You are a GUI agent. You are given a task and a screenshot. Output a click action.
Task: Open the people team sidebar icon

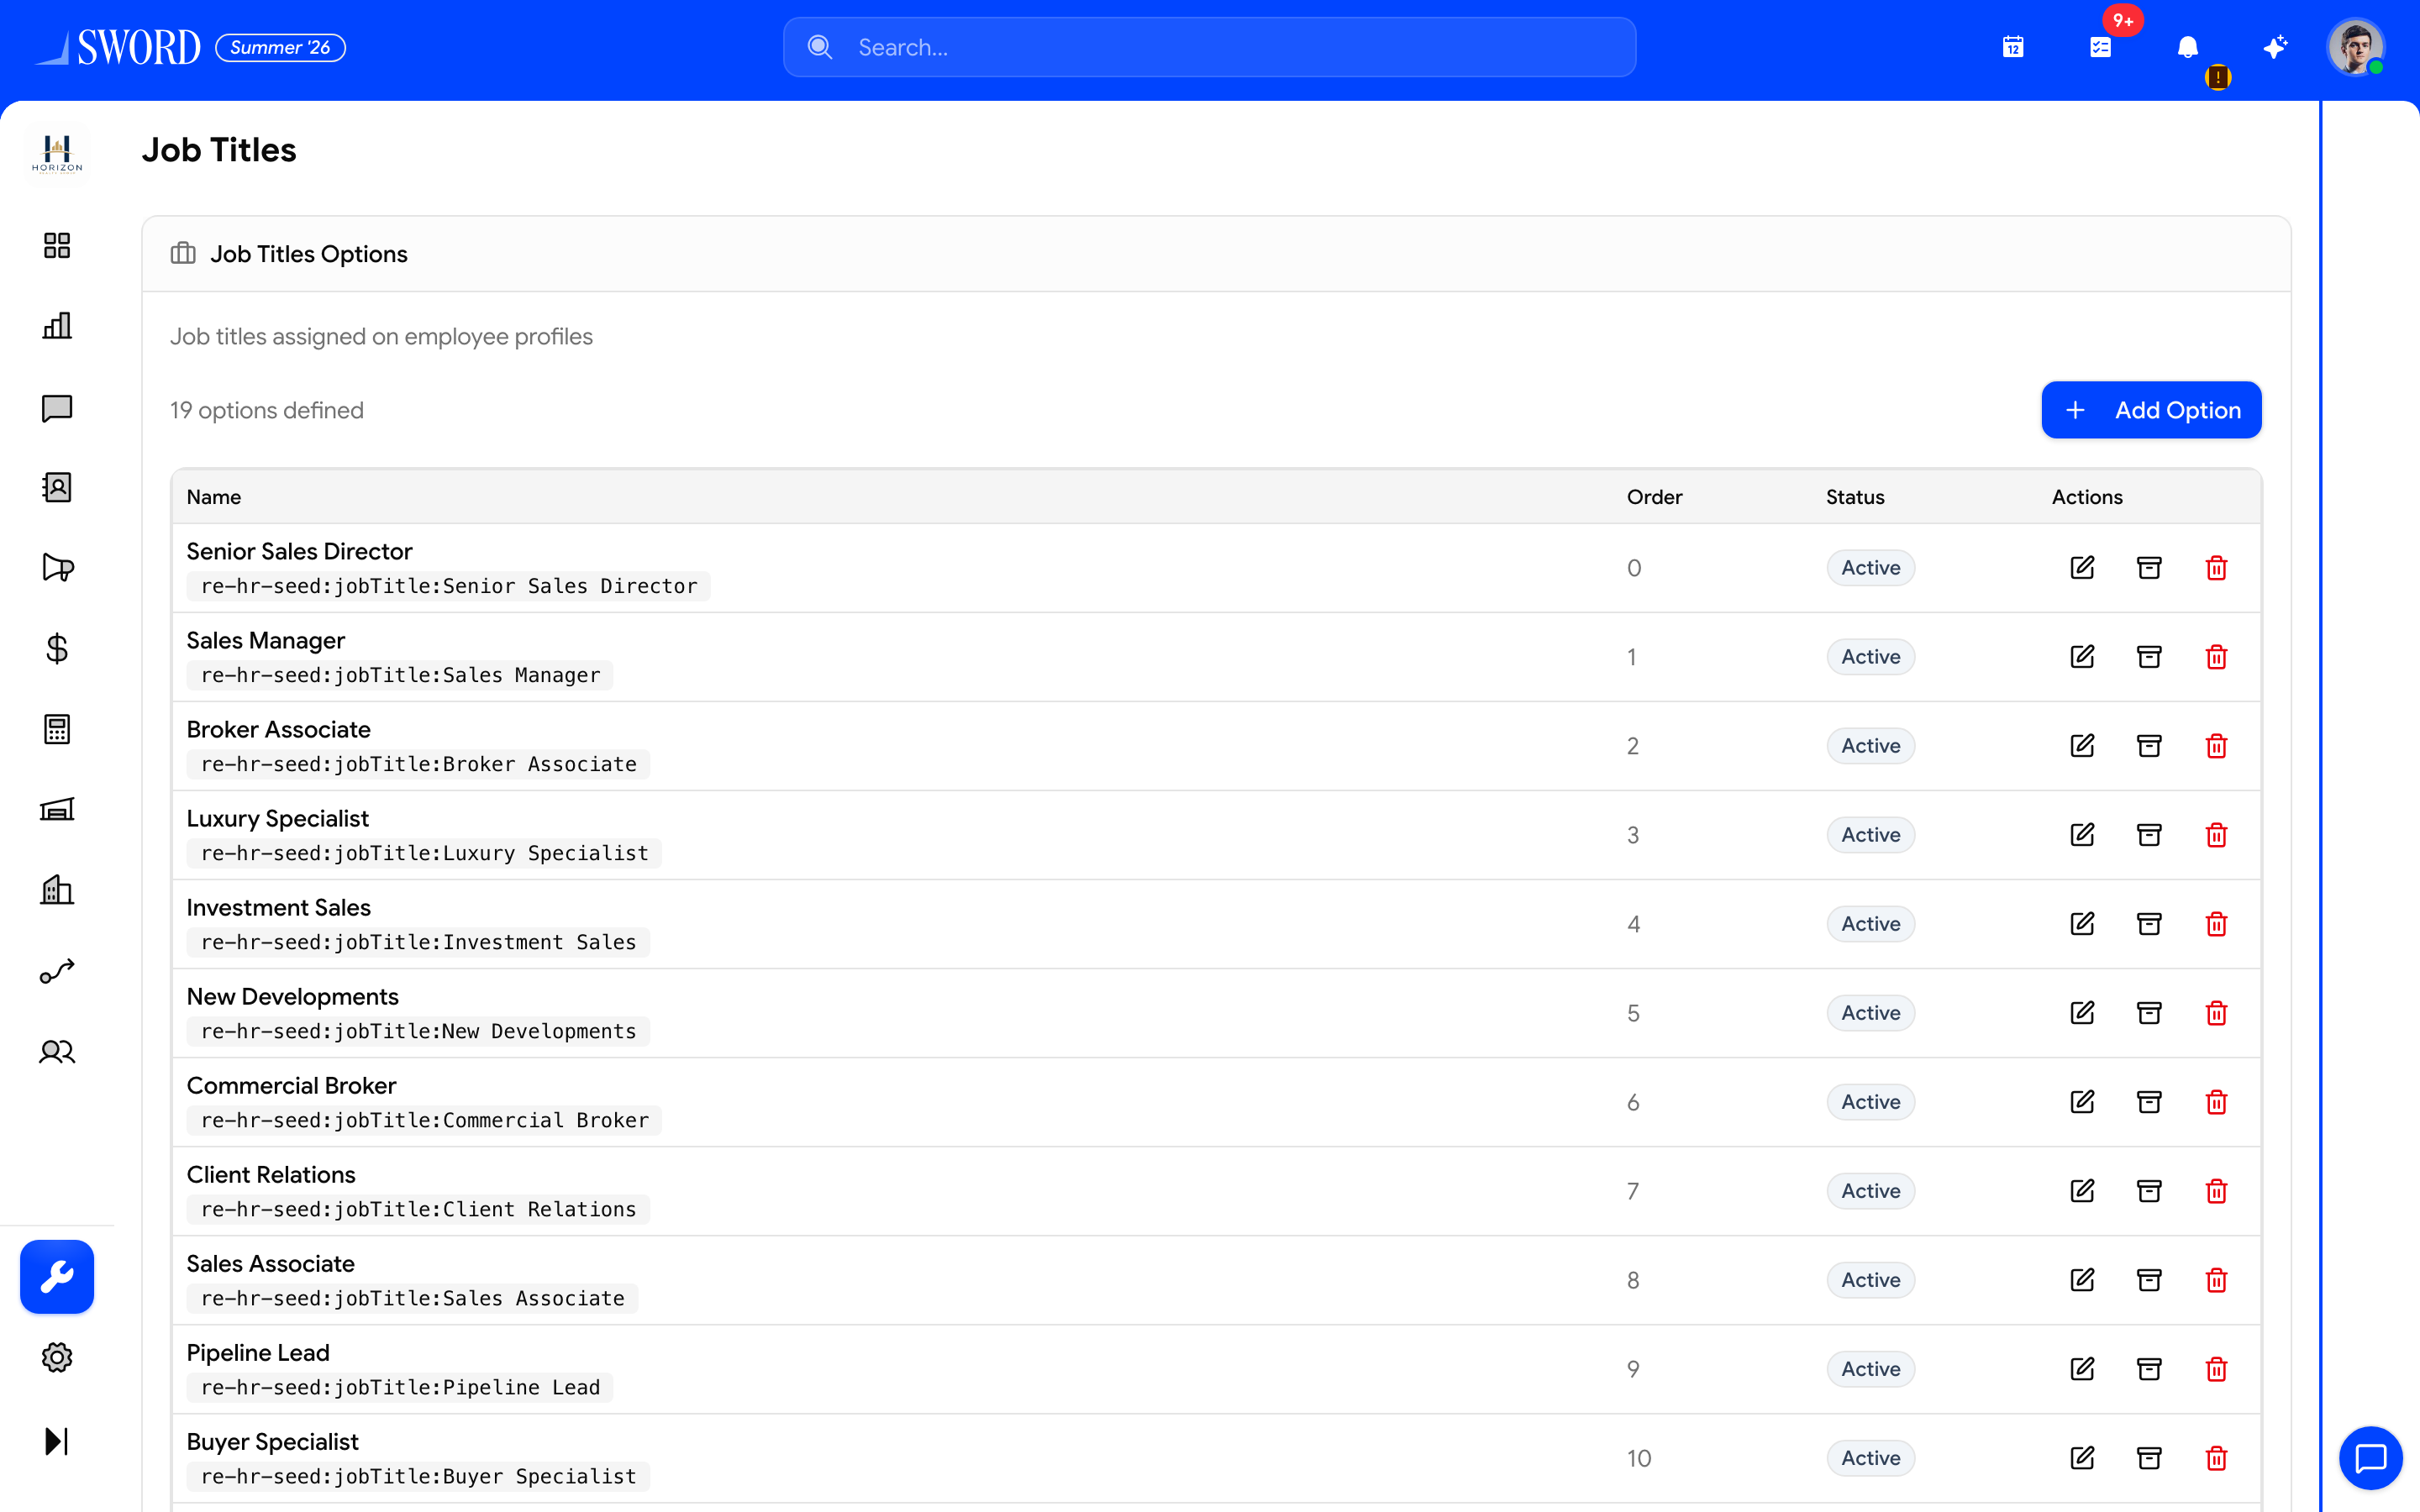coord(57,1051)
